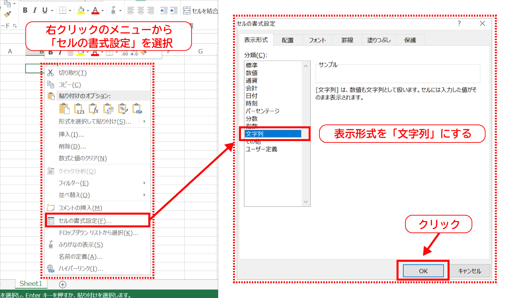Toggle right alignment in ribbon
The height and width of the screenshot is (298, 517).
pos(151,11)
